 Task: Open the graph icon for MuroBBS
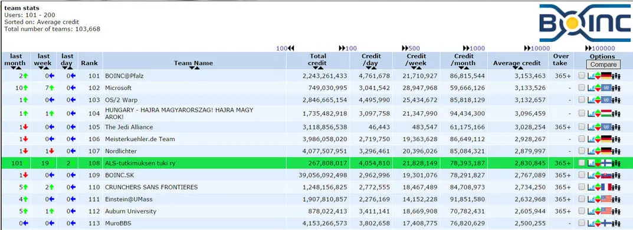point(591,223)
